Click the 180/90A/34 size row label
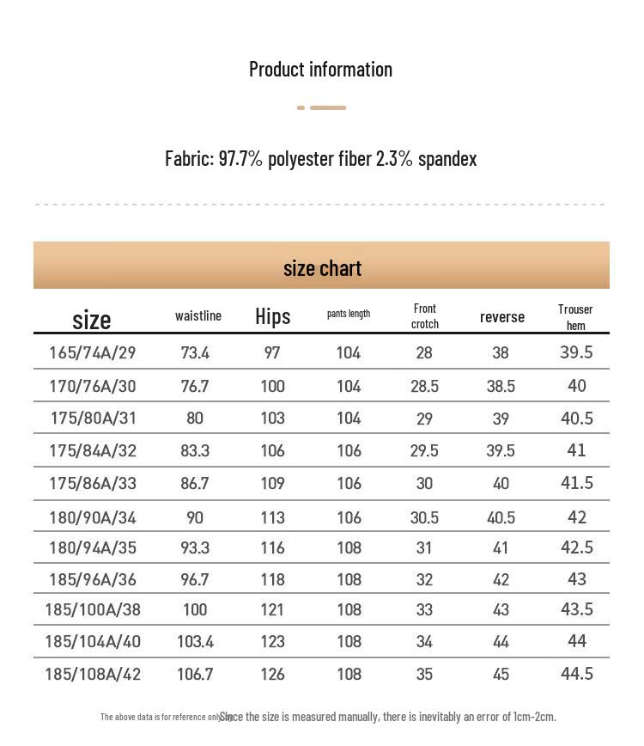 (93, 517)
